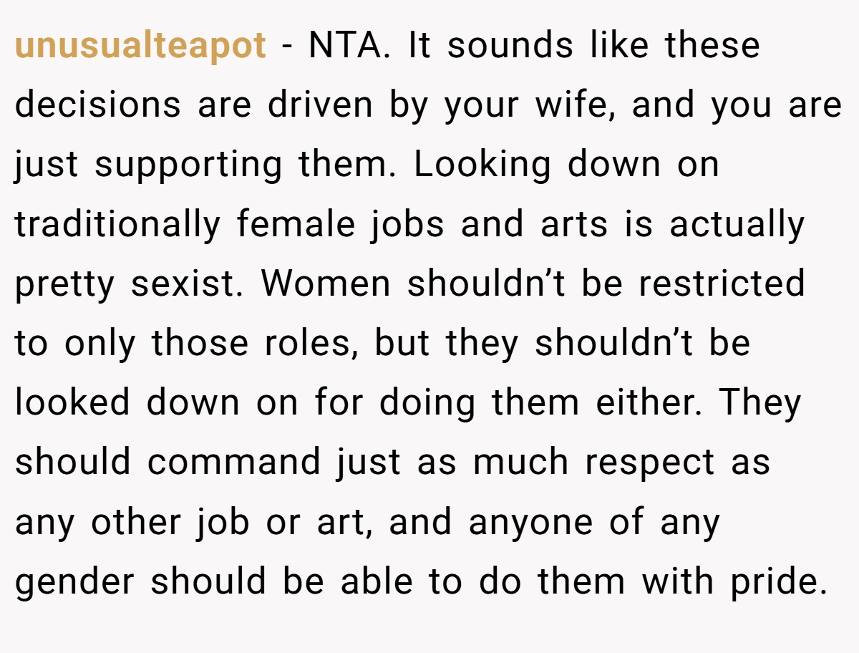Open the unusualteapot user profile link
Viewport: 859px width, 653px height.
click(x=140, y=47)
